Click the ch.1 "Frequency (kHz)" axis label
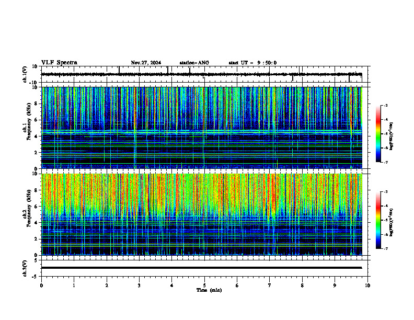 tap(29, 122)
